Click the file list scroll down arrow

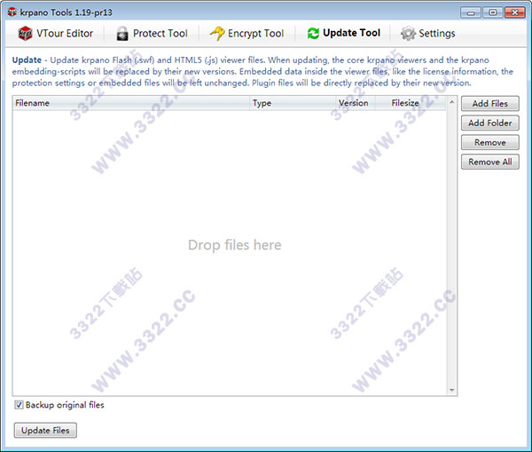tap(451, 390)
